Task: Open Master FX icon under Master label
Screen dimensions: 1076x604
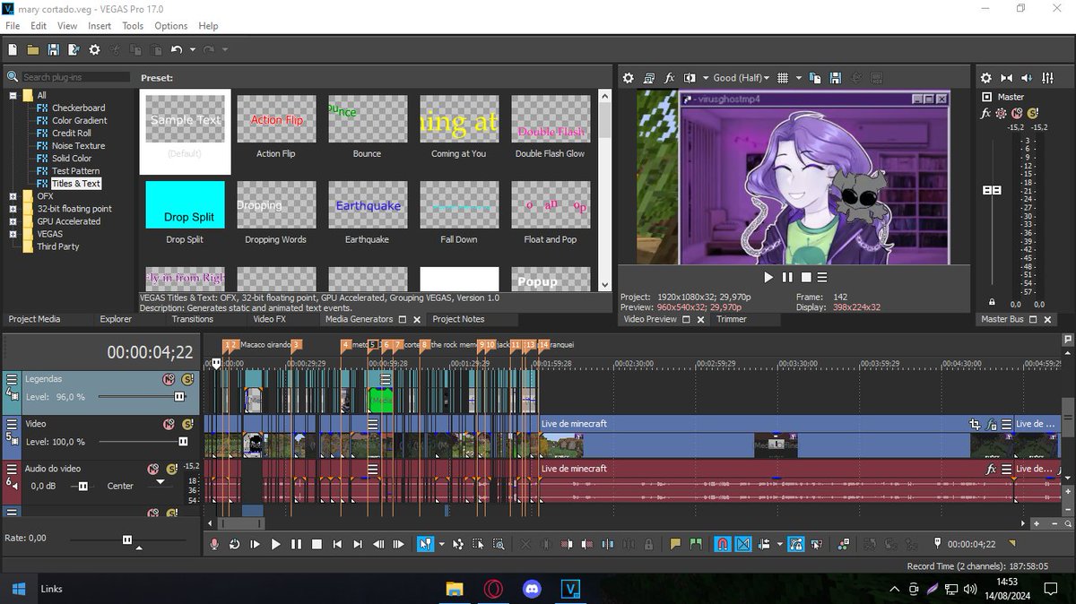Action: coord(985,114)
